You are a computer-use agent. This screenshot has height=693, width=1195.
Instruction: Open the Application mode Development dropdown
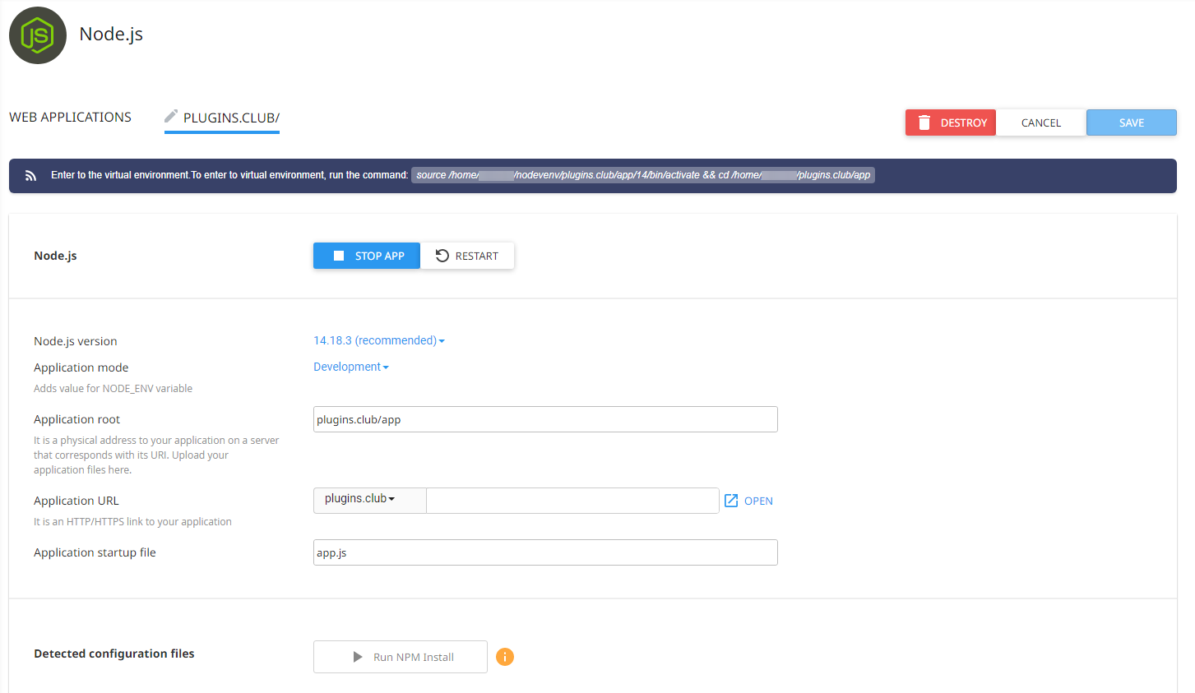click(351, 367)
